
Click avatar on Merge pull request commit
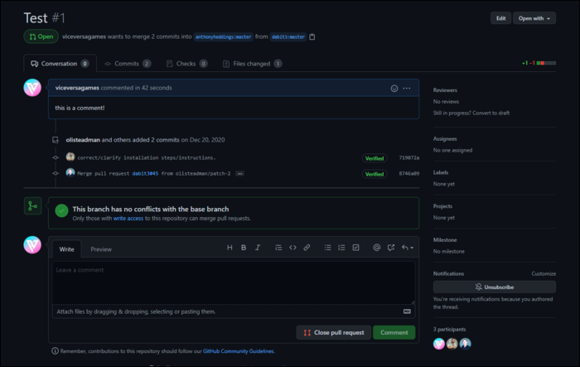point(70,172)
